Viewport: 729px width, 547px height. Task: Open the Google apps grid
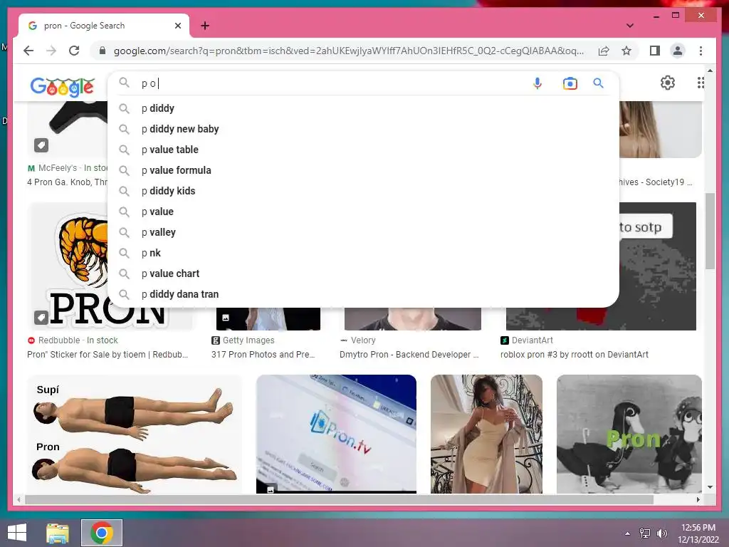[x=701, y=83]
